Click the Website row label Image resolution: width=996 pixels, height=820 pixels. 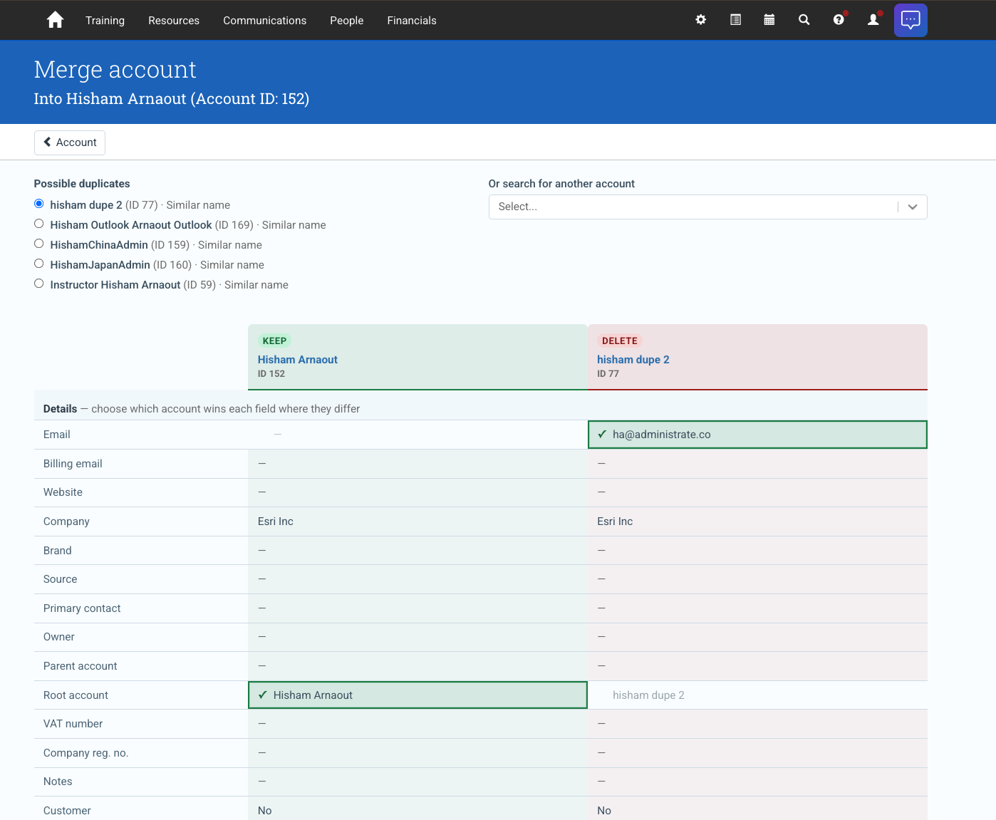(63, 492)
